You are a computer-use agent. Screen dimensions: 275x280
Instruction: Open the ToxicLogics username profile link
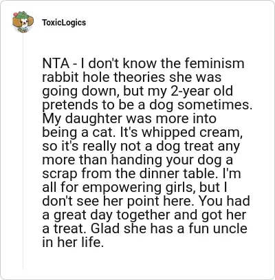pyautogui.click(x=64, y=23)
